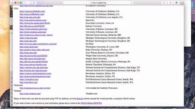This screenshot has width=195, height=109.
Task: Open ftp.osuosl.org pub cran link
Action: (x=33, y=59)
